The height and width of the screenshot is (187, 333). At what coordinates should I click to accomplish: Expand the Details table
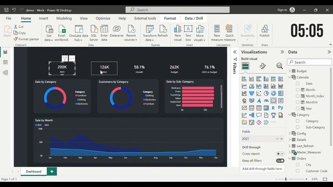tap(289, 140)
